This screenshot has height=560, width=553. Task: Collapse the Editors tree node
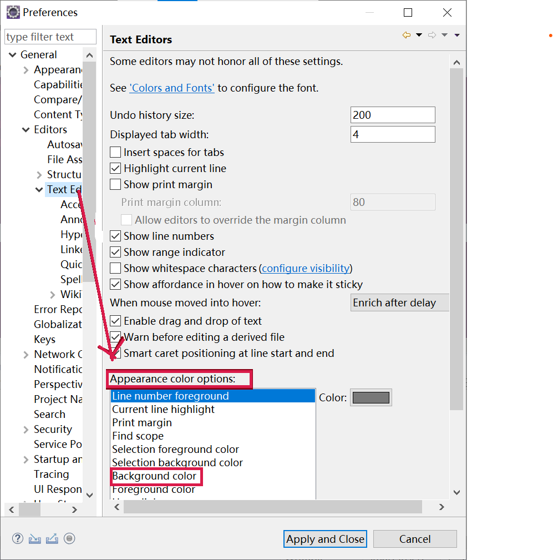[x=26, y=129]
